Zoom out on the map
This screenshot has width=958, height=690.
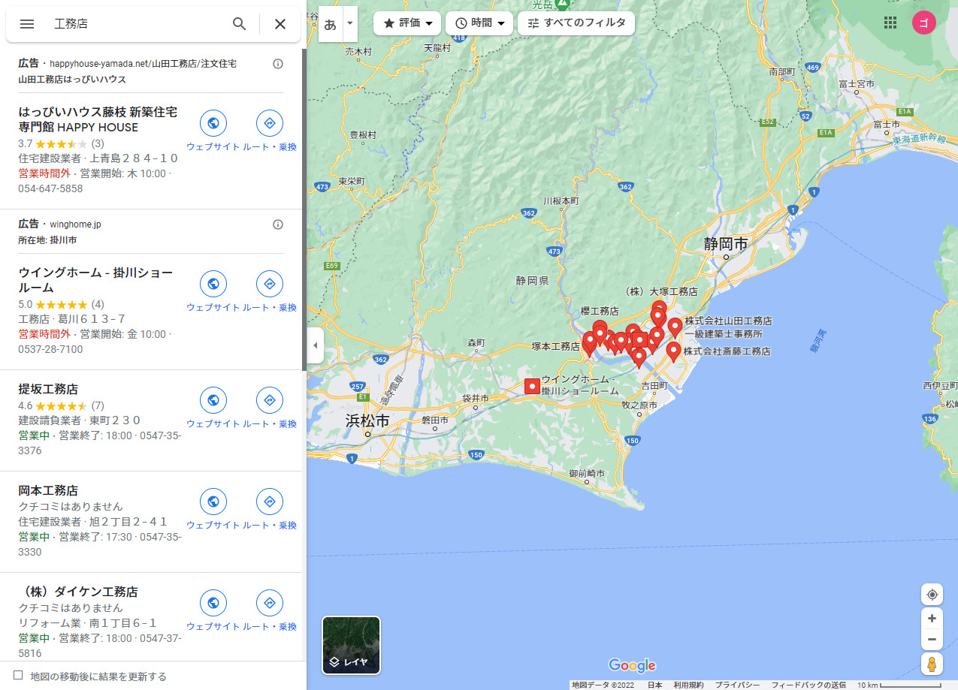point(932,640)
